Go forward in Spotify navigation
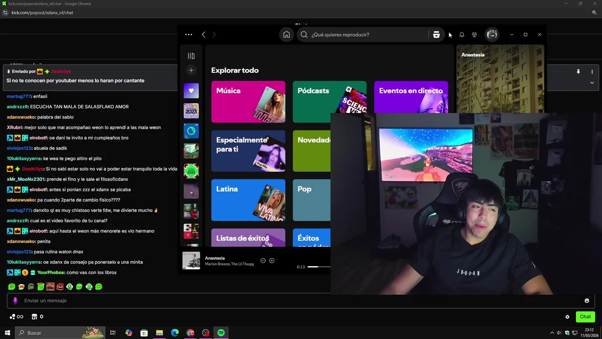 (x=214, y=34)
